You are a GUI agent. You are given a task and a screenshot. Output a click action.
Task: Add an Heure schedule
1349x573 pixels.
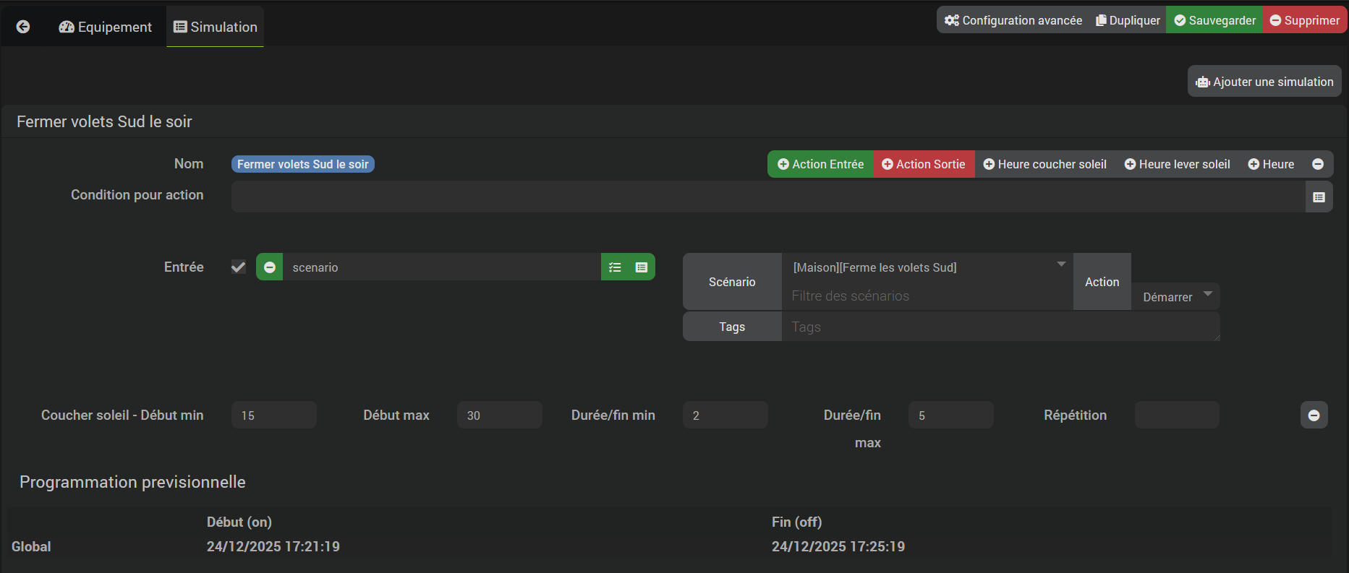tap(1271, 164)
